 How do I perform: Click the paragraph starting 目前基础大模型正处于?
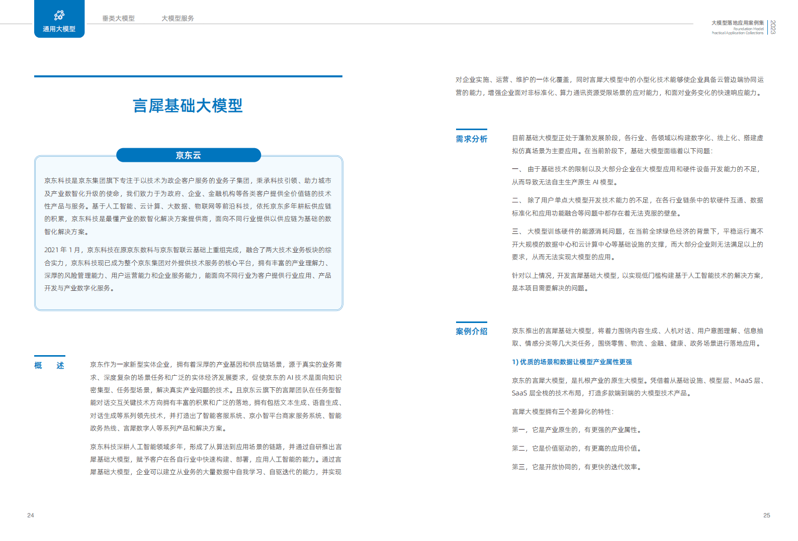638,145
